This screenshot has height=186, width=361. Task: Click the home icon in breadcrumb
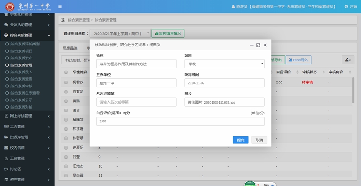tap(63, 20)
